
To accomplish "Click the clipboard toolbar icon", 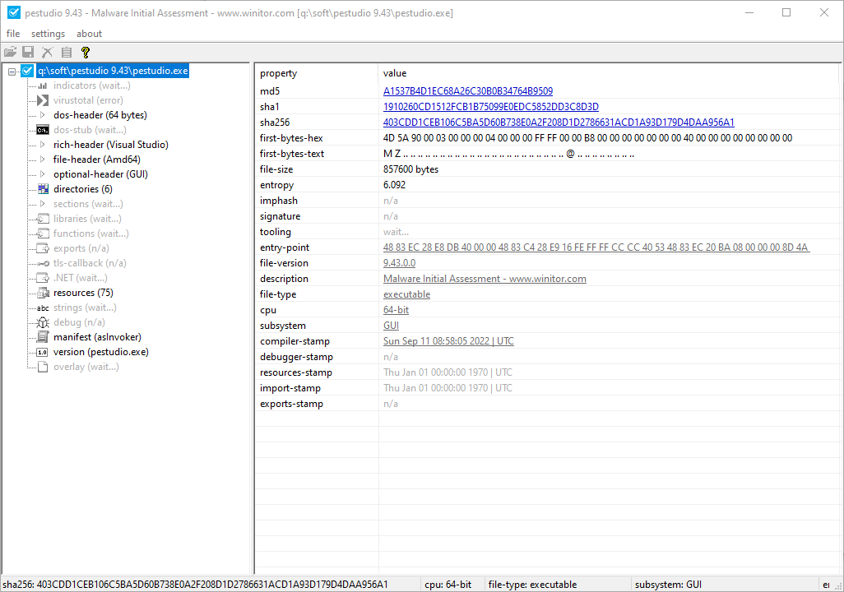I will (x=67, y=53).
